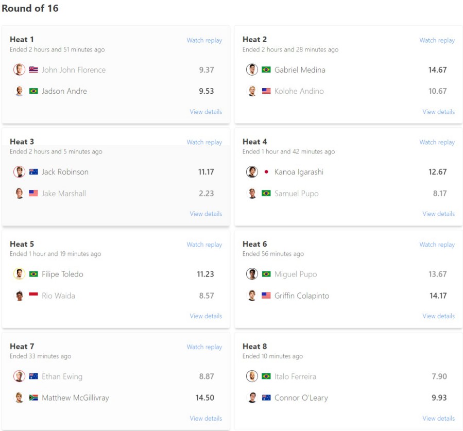Watch replay of Heat 7
Screen dimensions: 463x431
[x=204, y=347]
